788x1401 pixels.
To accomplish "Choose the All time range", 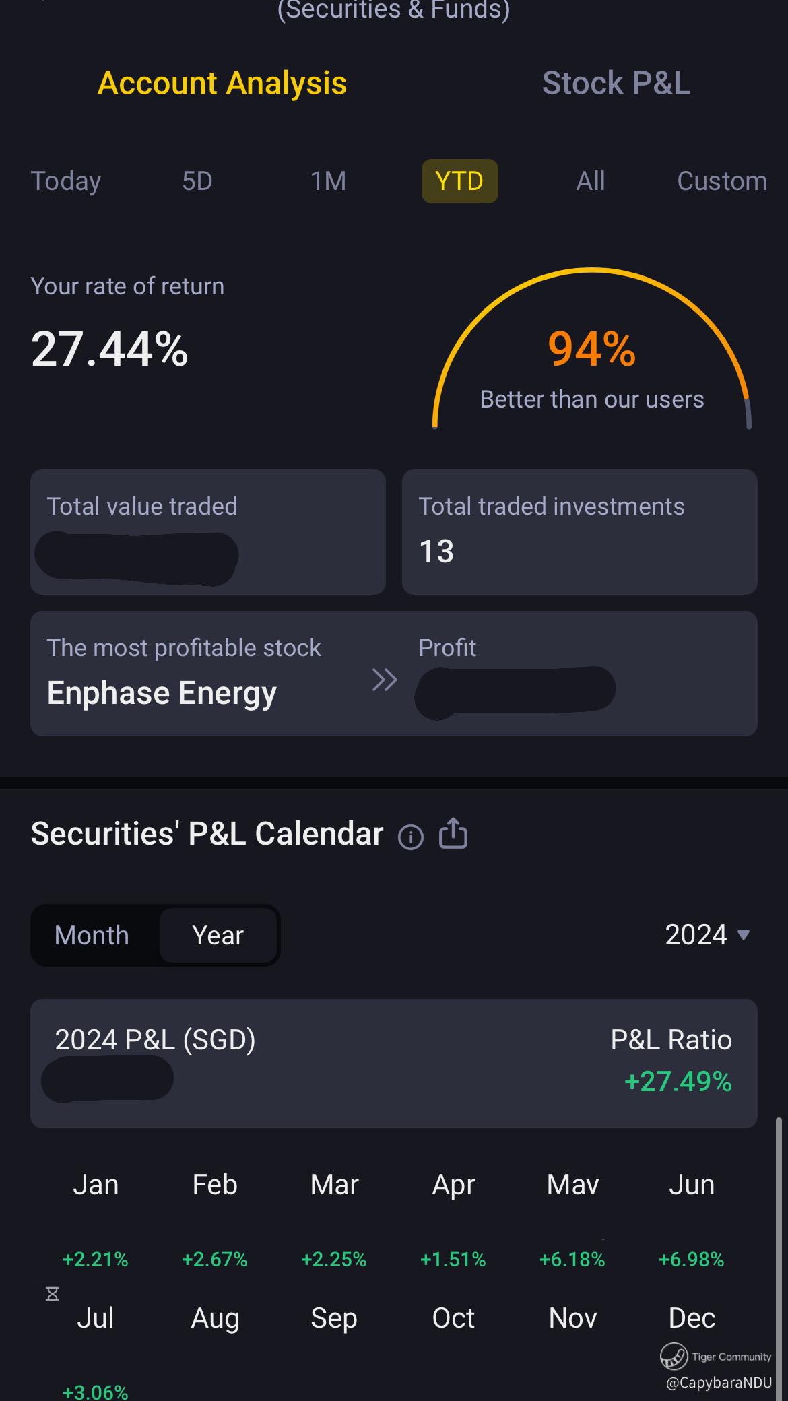I will (x=590, y=181).
